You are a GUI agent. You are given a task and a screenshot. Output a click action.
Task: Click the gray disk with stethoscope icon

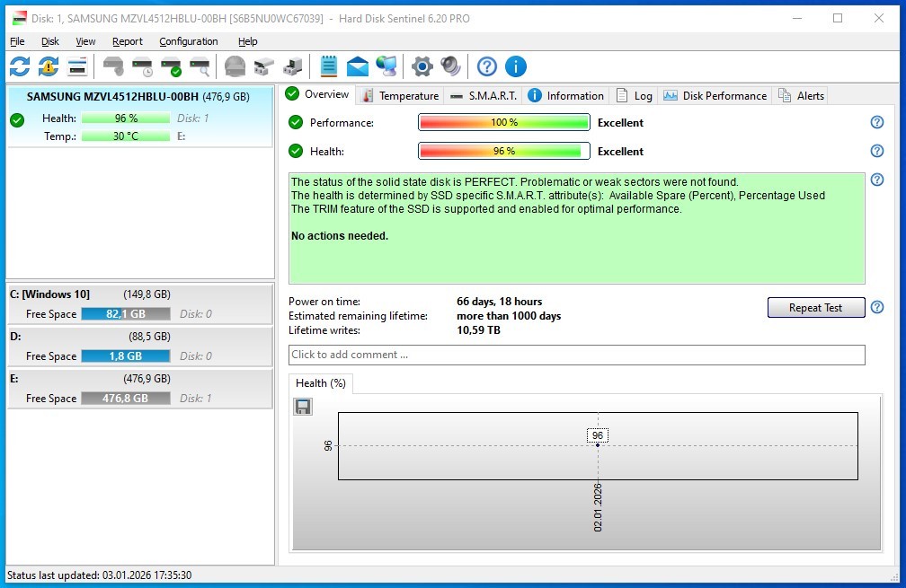pos(113,66)
